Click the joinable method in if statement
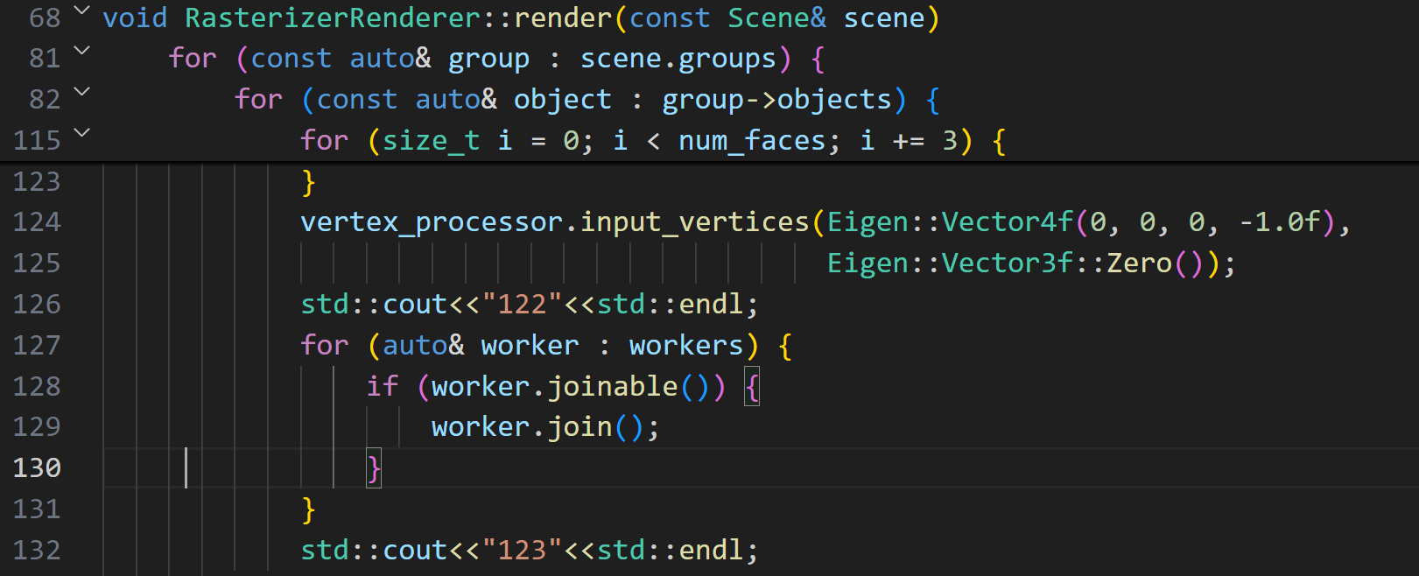The width and height of the screenshot is (1419, 576). pyautogui.click(x=612, y=386)
